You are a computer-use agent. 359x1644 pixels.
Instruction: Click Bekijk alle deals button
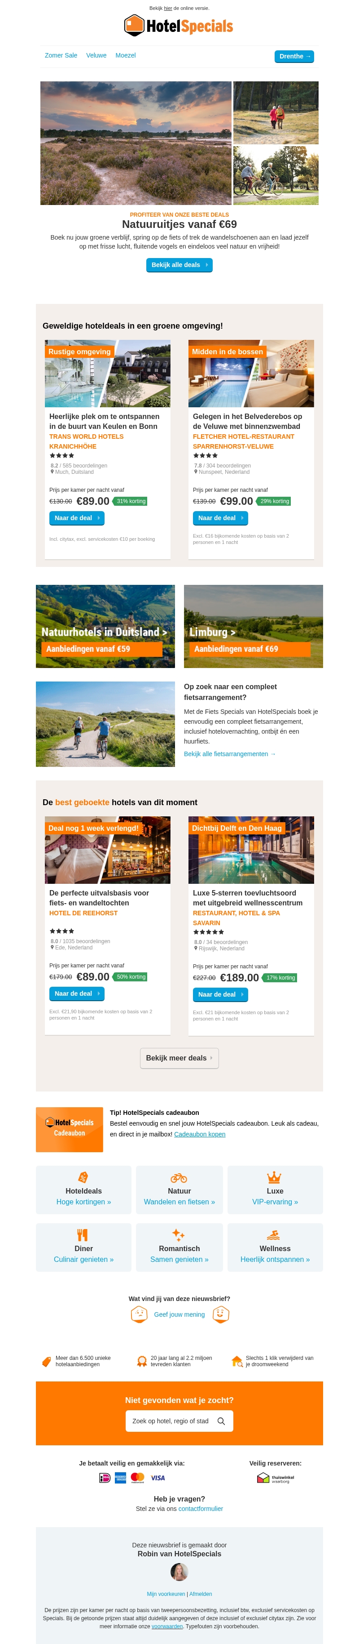[179, 265]
